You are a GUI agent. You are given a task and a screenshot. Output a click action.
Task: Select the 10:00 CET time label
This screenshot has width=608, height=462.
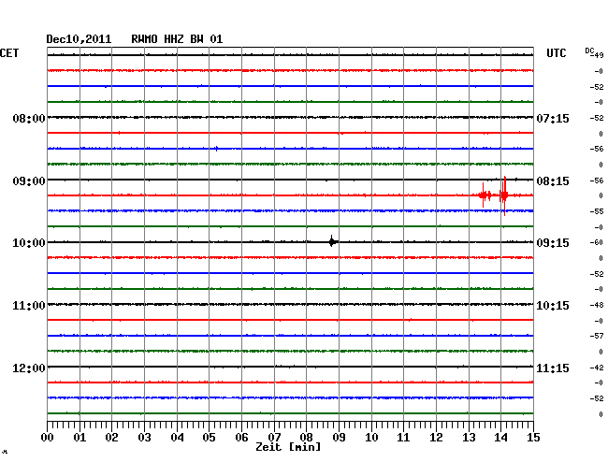tap(29, 243)
